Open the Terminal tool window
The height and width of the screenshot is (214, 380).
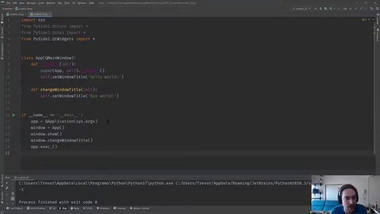click(x=119, y=208)
